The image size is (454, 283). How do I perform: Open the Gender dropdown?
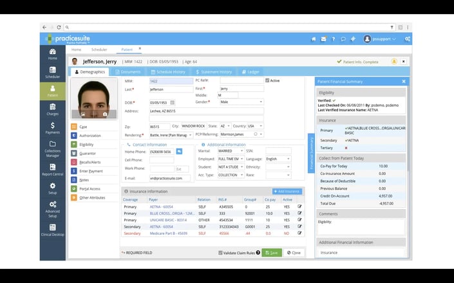pyautogui.click(x=241, y=102)
